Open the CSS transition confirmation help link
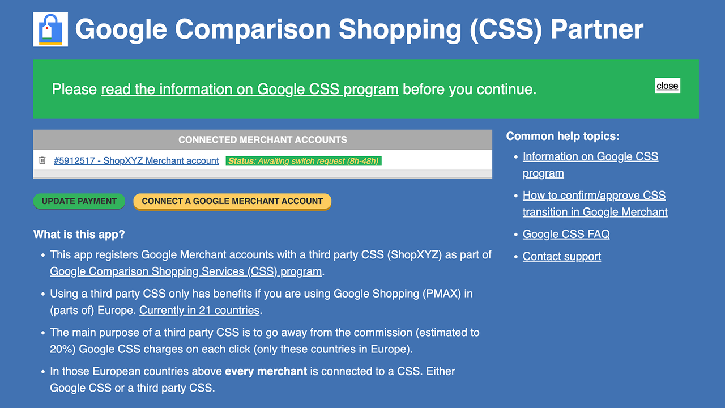The height and width of the screenshot is (408, 725). point(594,203)
